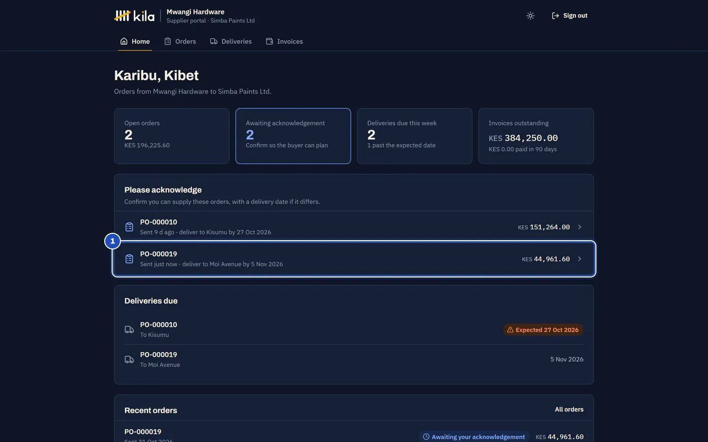Click the Karibu, Kibet heading
This screenshot has width=708, height=442.
point(156,76)
